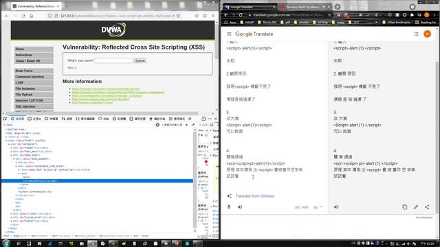
Task: Collapse the body class home node
Action: pos(6,140)
